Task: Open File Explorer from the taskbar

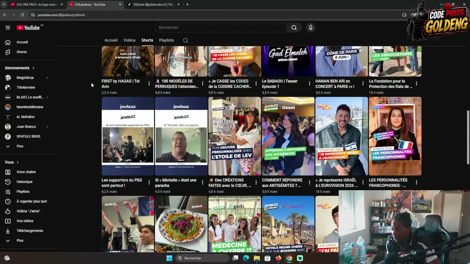Action: click(x=257, y=258)
